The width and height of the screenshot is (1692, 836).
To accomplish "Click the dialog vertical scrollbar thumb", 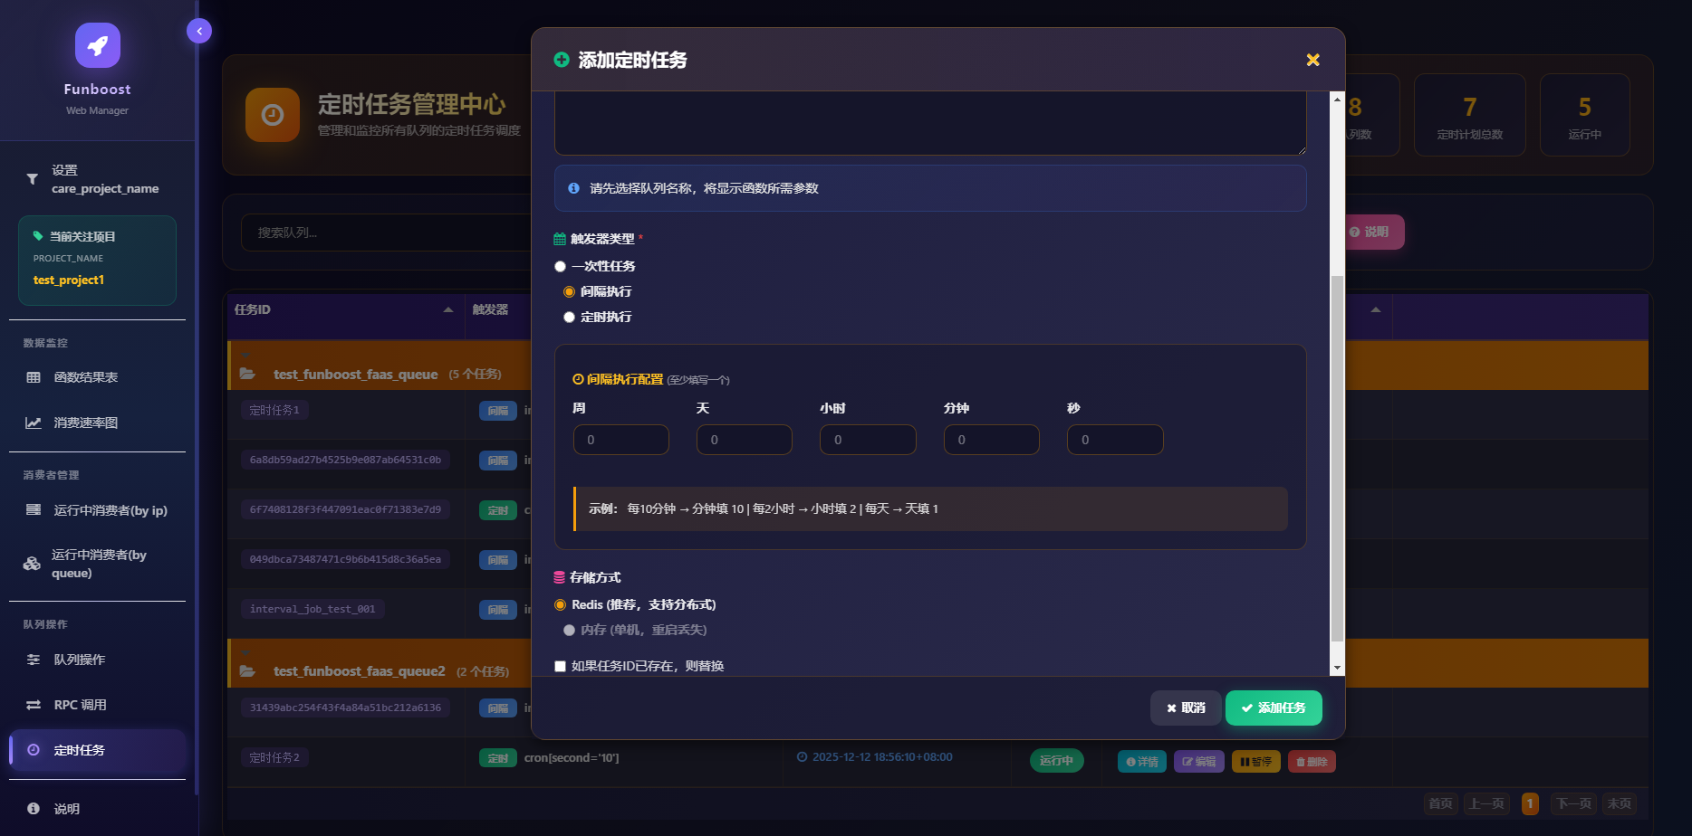I will coord(1337,458).
